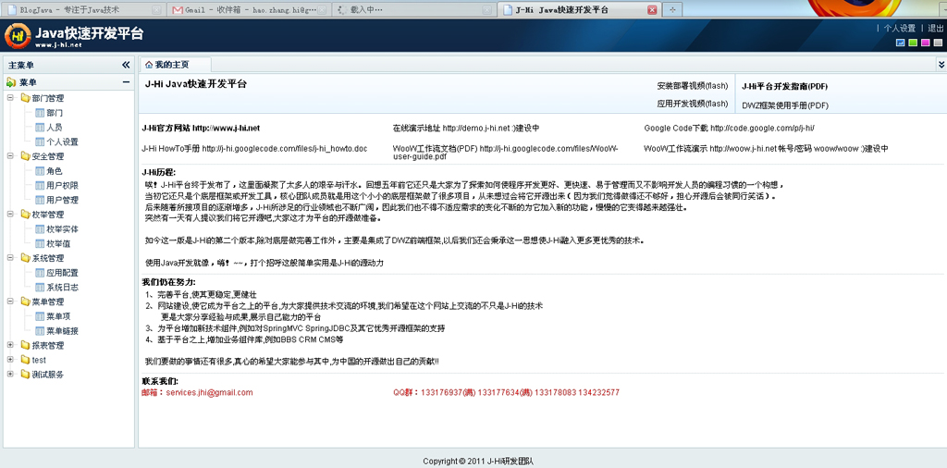Click the folder icon next to 菜单管理

[x=25, y=302]
